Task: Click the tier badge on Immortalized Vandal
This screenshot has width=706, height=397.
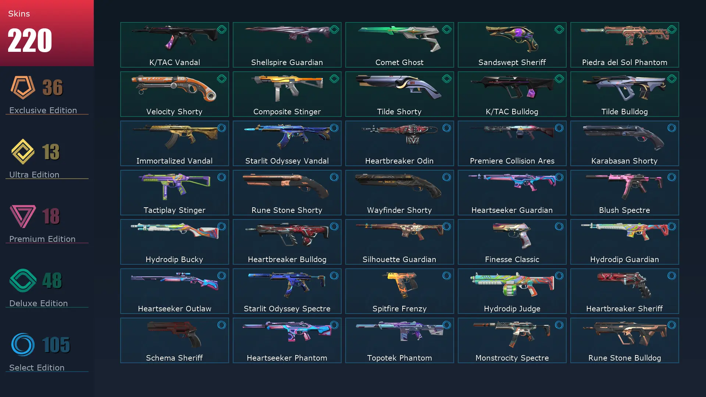Action: 222,128
